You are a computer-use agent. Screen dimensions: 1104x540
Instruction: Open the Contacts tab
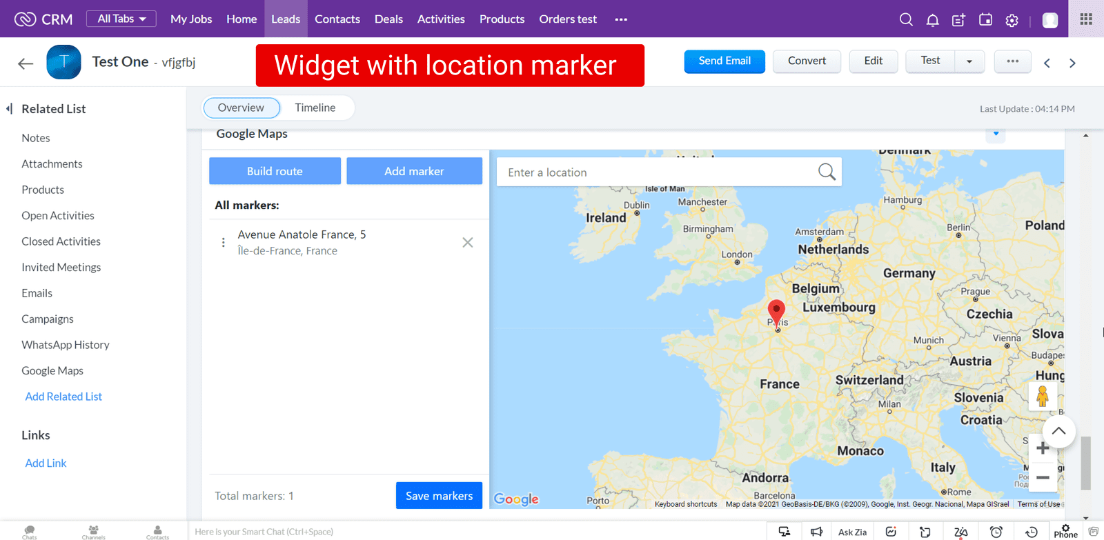pos(337,19)
